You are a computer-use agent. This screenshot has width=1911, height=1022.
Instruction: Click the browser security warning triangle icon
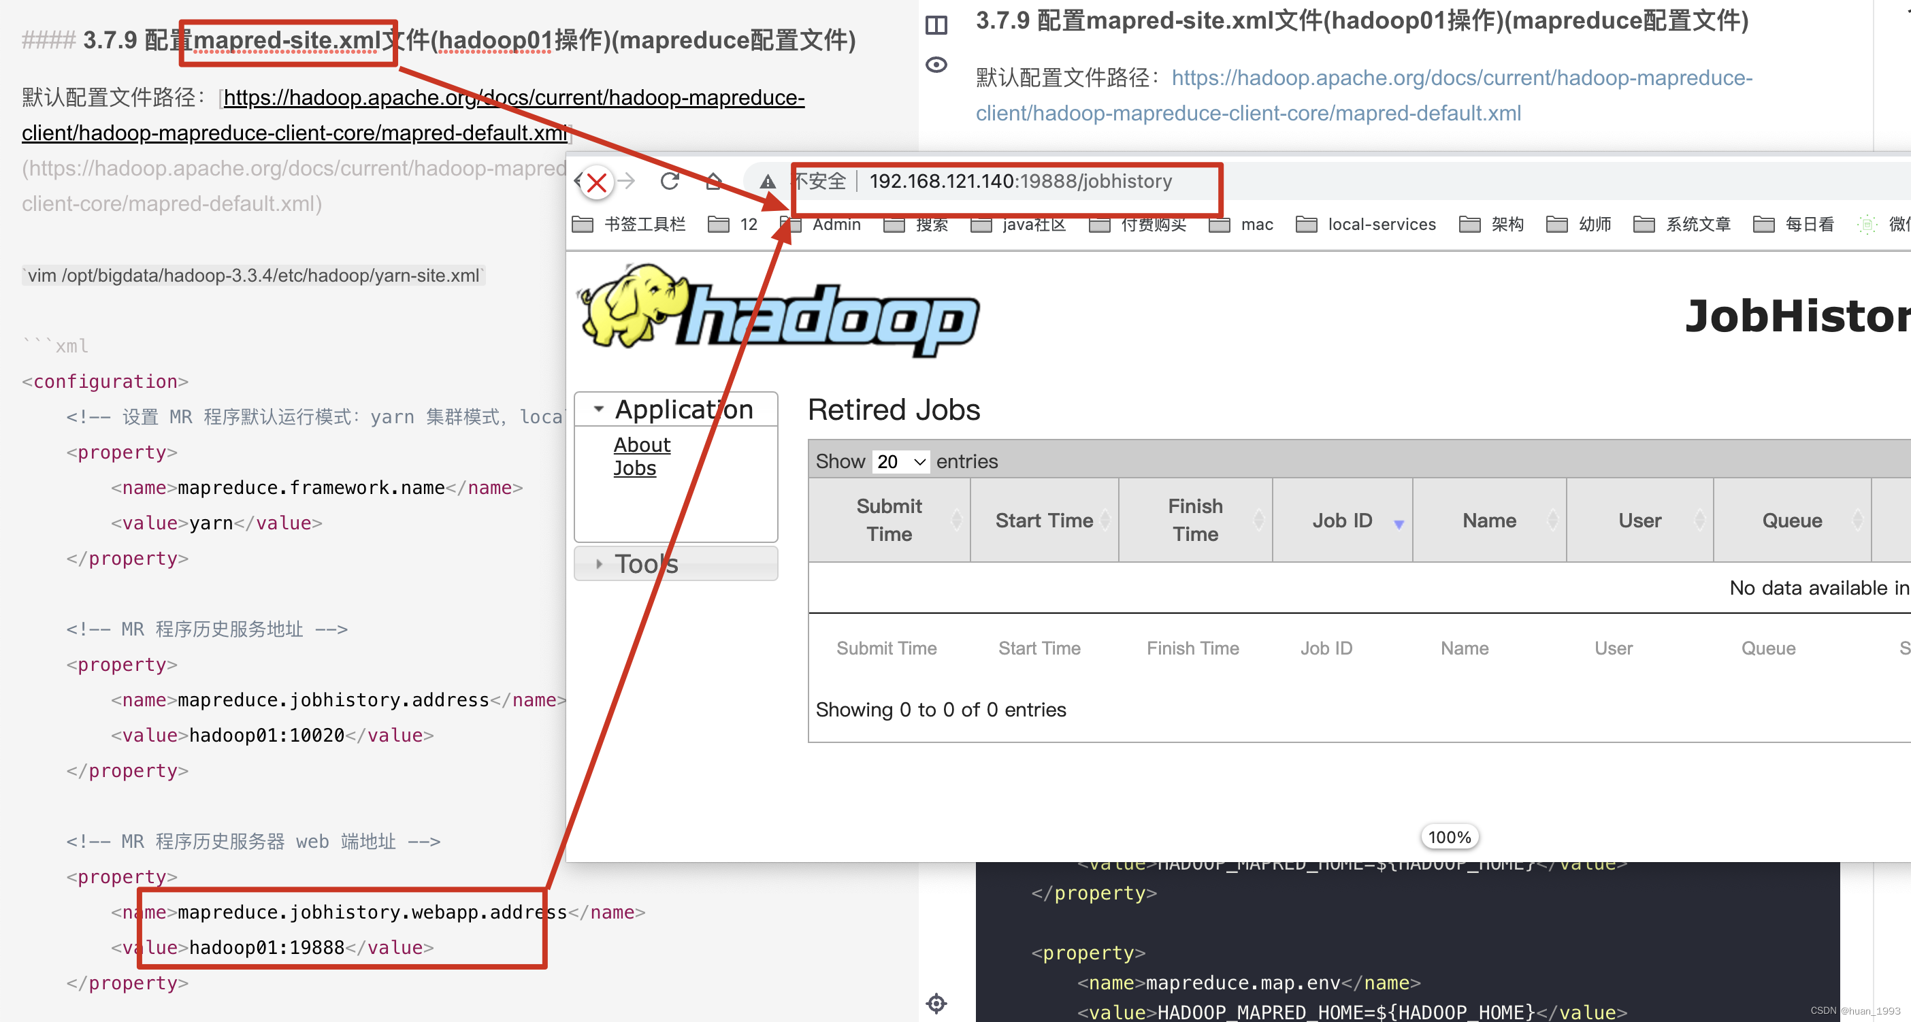(767, 180)
